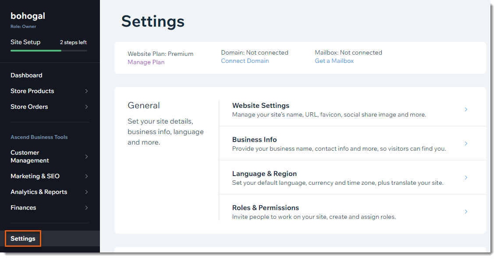This screenshot has width=497, height=259.
Task: Click the bohogal site name
Action: tap(28, 16)
